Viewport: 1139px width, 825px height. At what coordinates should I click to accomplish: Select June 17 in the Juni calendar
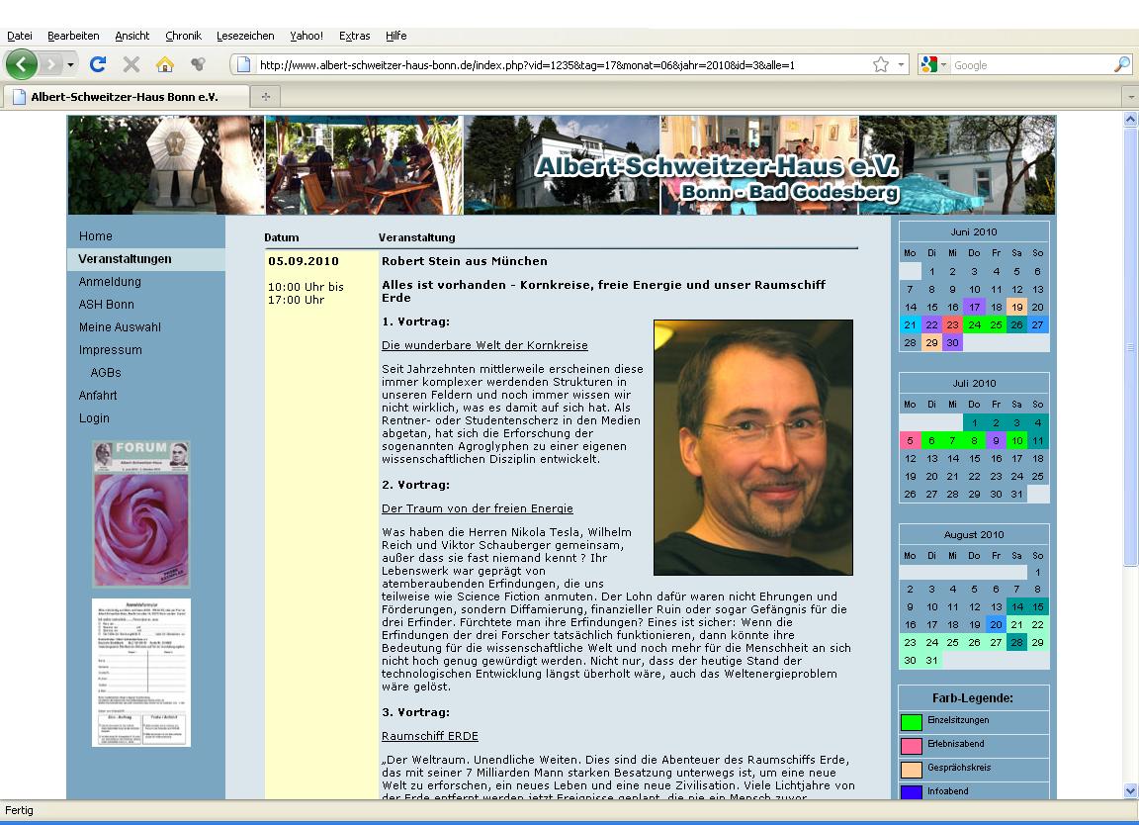coord(974,307)
